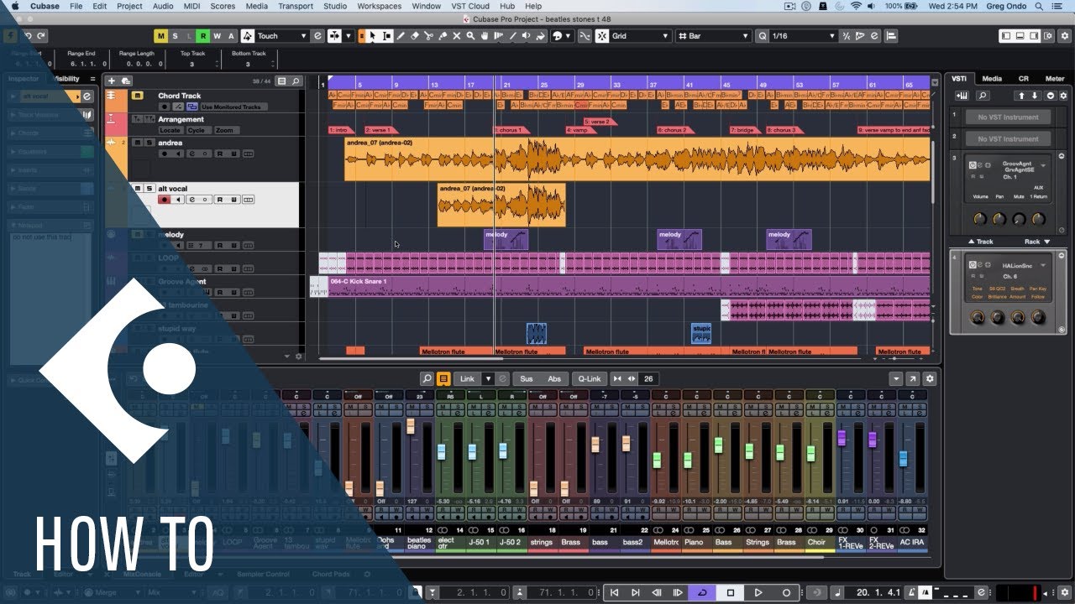Viewport: 1075px width, 604px height.
Task: Switch to the Media tab
Action: (992, 79)
